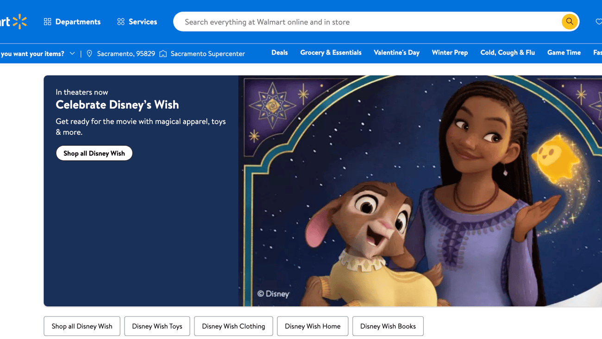Select Disney Wish Clothing chip

(x=233, y=326)
